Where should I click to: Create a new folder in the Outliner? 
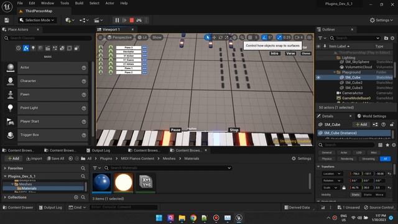click(x=386, y=38)
